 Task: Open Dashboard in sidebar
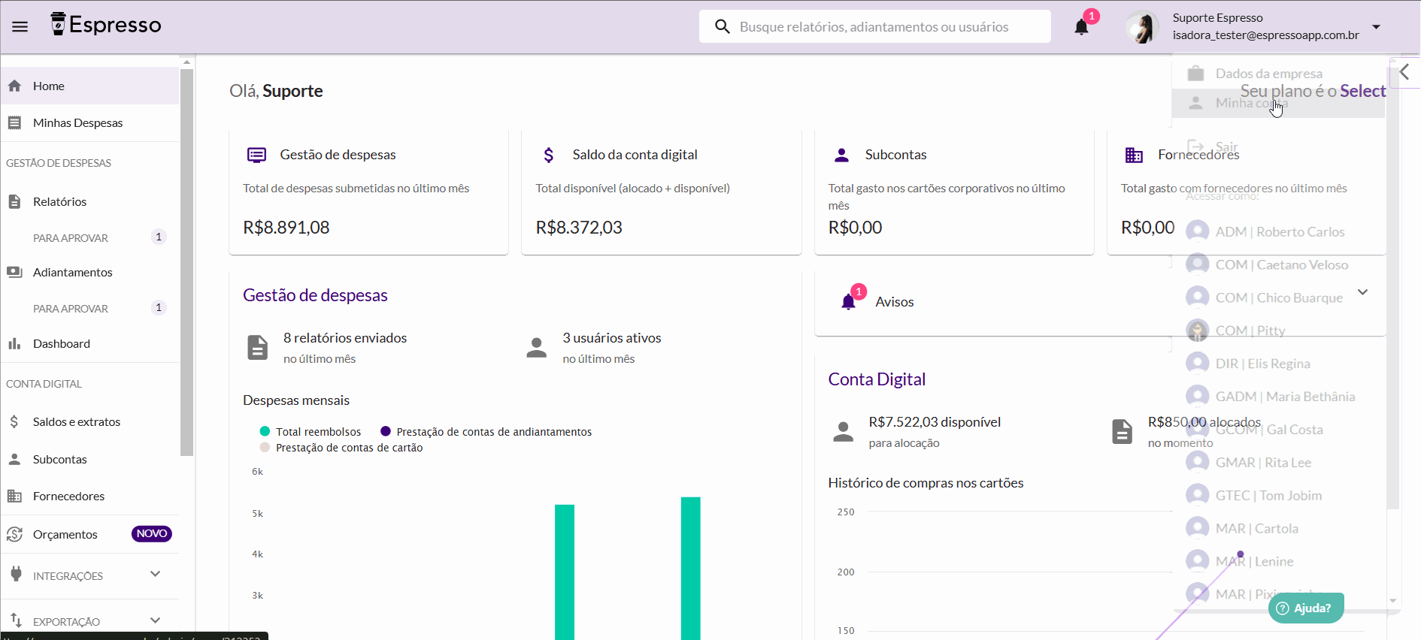tap(89, 343)
